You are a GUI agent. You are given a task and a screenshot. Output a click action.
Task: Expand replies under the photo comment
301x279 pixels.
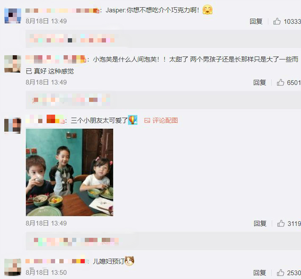tap(163, 241)
